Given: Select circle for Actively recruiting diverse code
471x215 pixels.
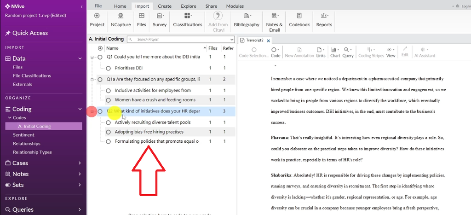Looking at the screenshot, I should [x=109, y=122].
